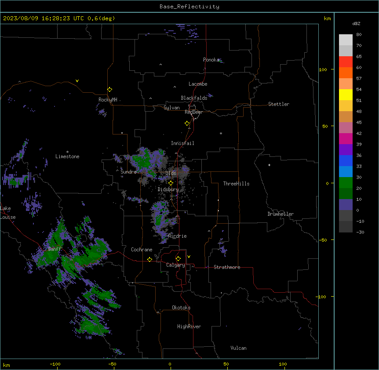Select the Okotoks label
Screen dimensions: 379x370
pyautogui.click(x=181, y=308)
